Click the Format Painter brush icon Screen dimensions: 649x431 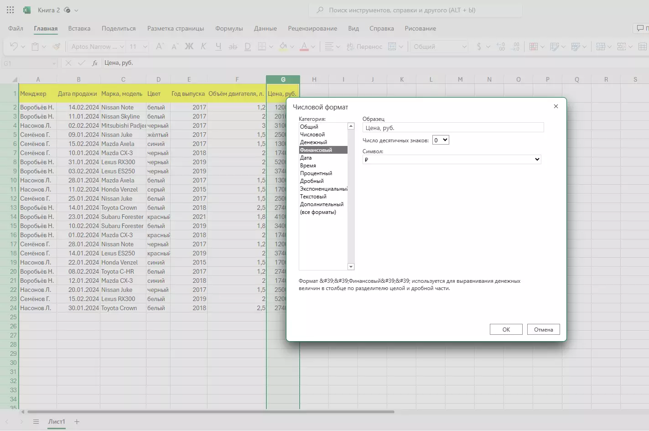pos(56,47)
